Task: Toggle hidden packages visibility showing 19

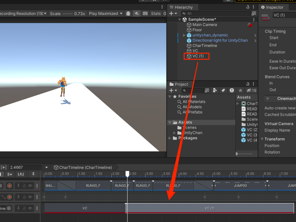Action: (251, 90)
